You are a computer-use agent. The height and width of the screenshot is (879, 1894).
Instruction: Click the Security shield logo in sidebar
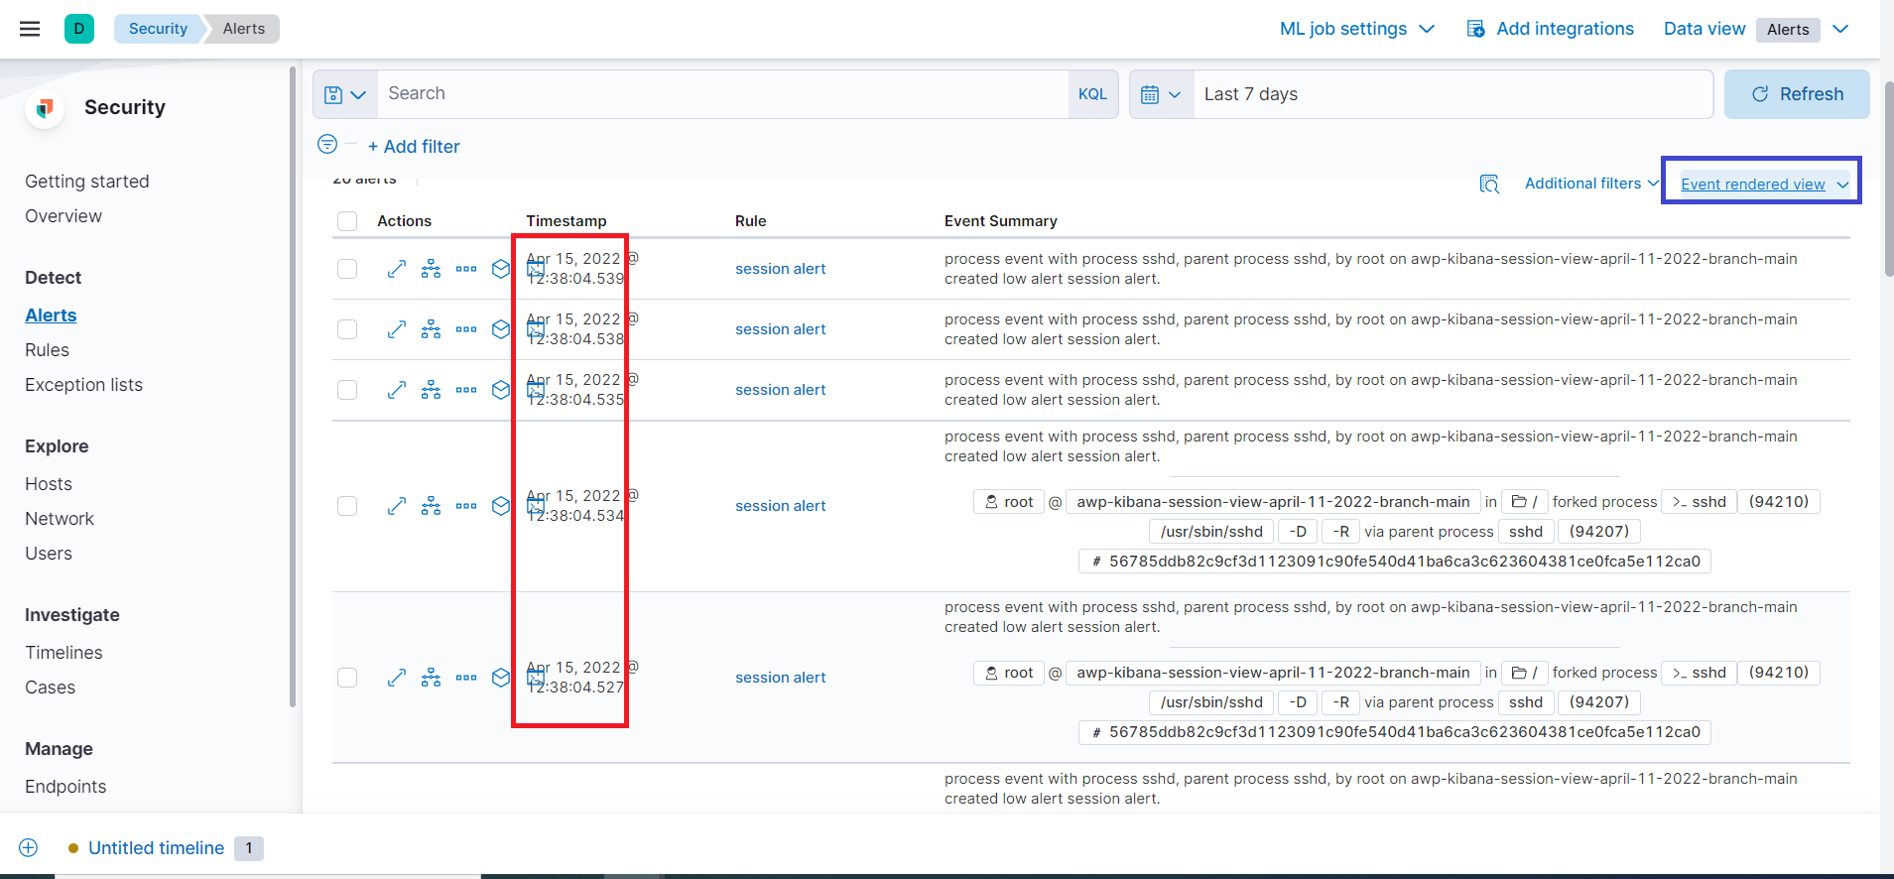point(45,108)
